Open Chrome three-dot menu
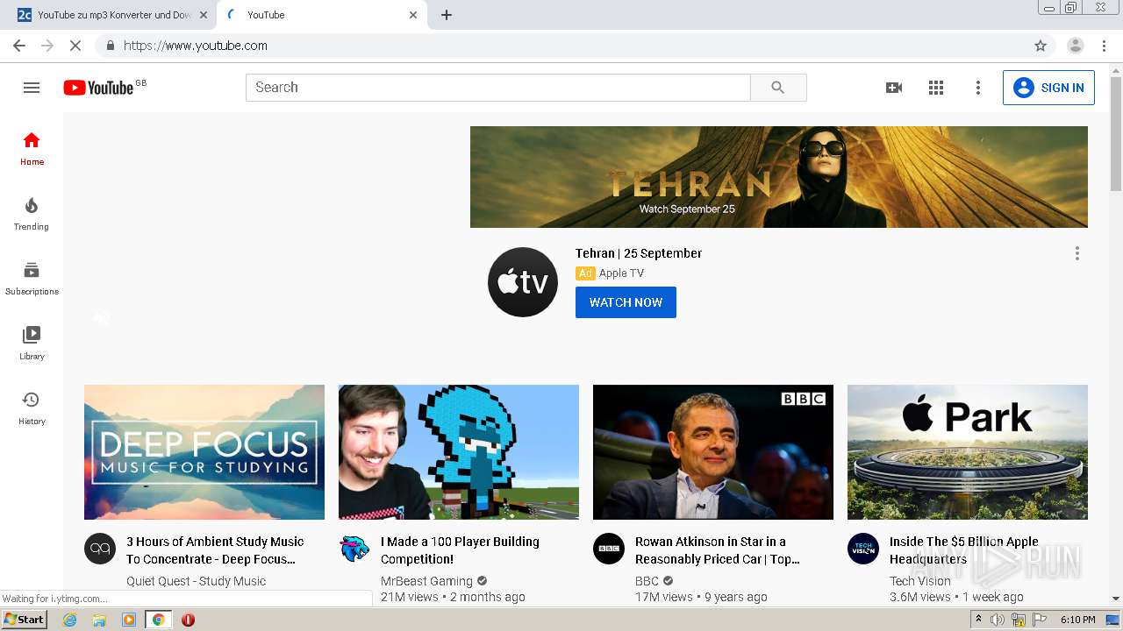The height and width of the screenshot is (631, 1123). pos(1105,46)
